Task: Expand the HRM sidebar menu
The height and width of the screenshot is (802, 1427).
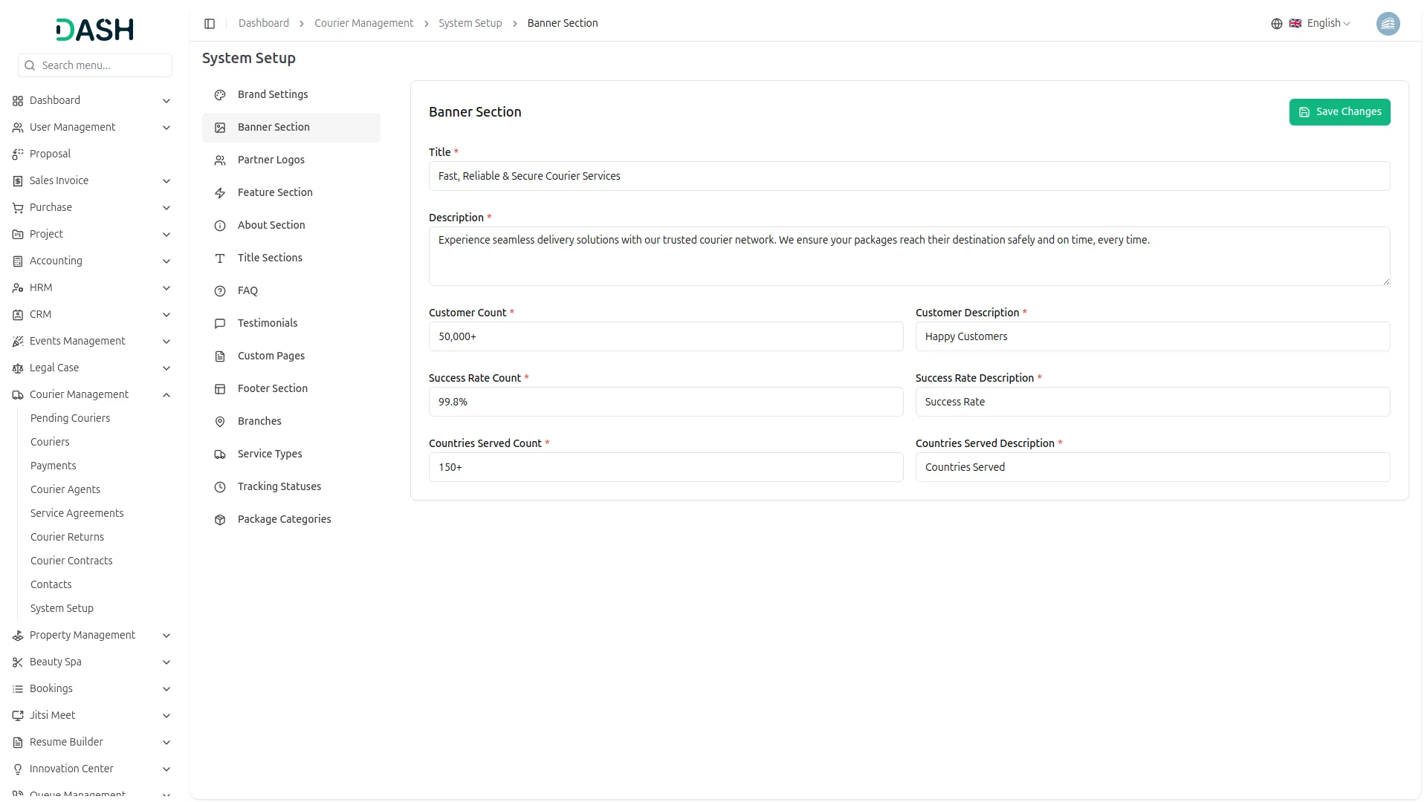Action: tap(166, 288)
